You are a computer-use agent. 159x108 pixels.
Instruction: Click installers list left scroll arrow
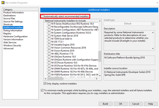(x=46, y=79)
